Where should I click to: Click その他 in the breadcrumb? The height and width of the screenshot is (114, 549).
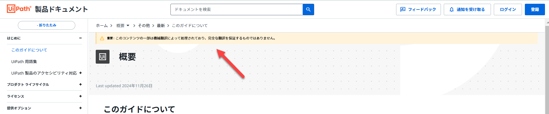pyautogui.click(x=144, y=26)
